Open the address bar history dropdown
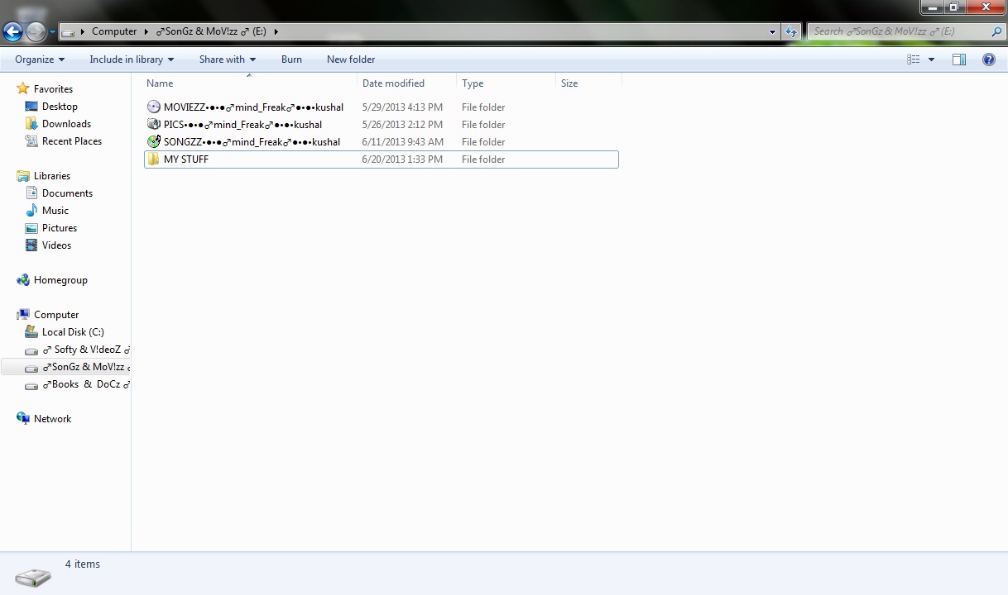 click(773, 32)
